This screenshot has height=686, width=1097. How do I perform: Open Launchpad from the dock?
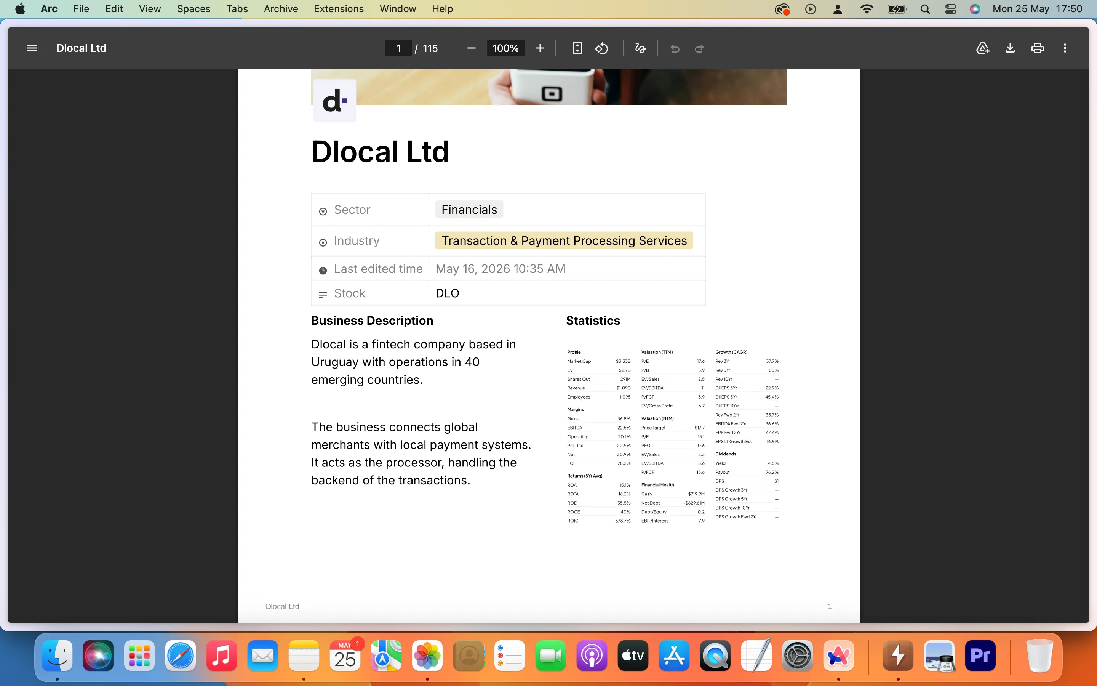(139, 655)
